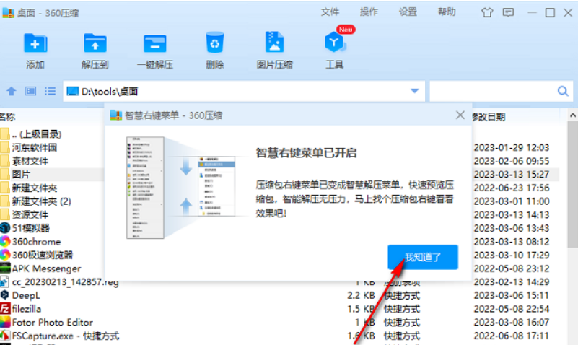Click the 2.2 KB size cell
The image size is (578, 345).
[361, 295]
